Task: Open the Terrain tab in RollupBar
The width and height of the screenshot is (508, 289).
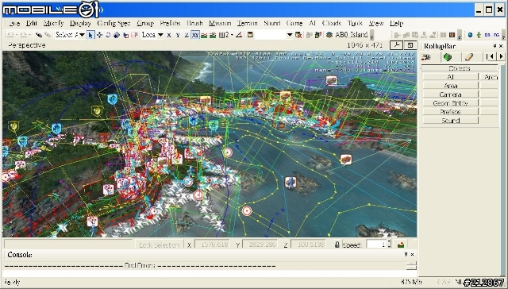Action: point(448,57)
